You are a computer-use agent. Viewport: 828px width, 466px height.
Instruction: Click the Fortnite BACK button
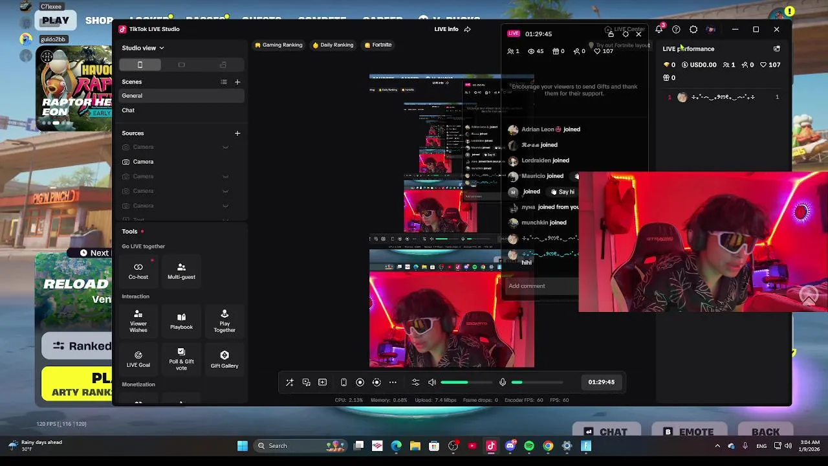point(765,432)
